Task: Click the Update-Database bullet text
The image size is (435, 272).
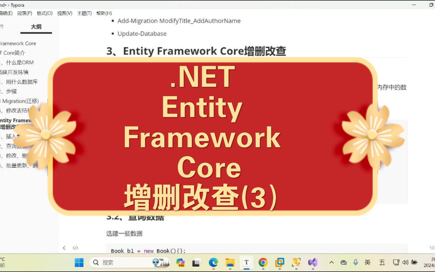Action: click(142, 33)
